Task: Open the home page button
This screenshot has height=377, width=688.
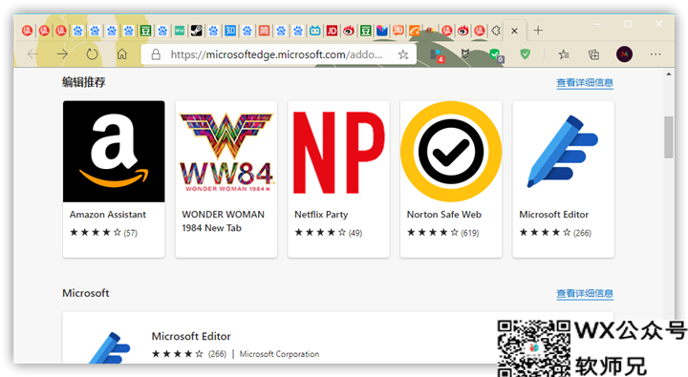Action: click(122, 54)
